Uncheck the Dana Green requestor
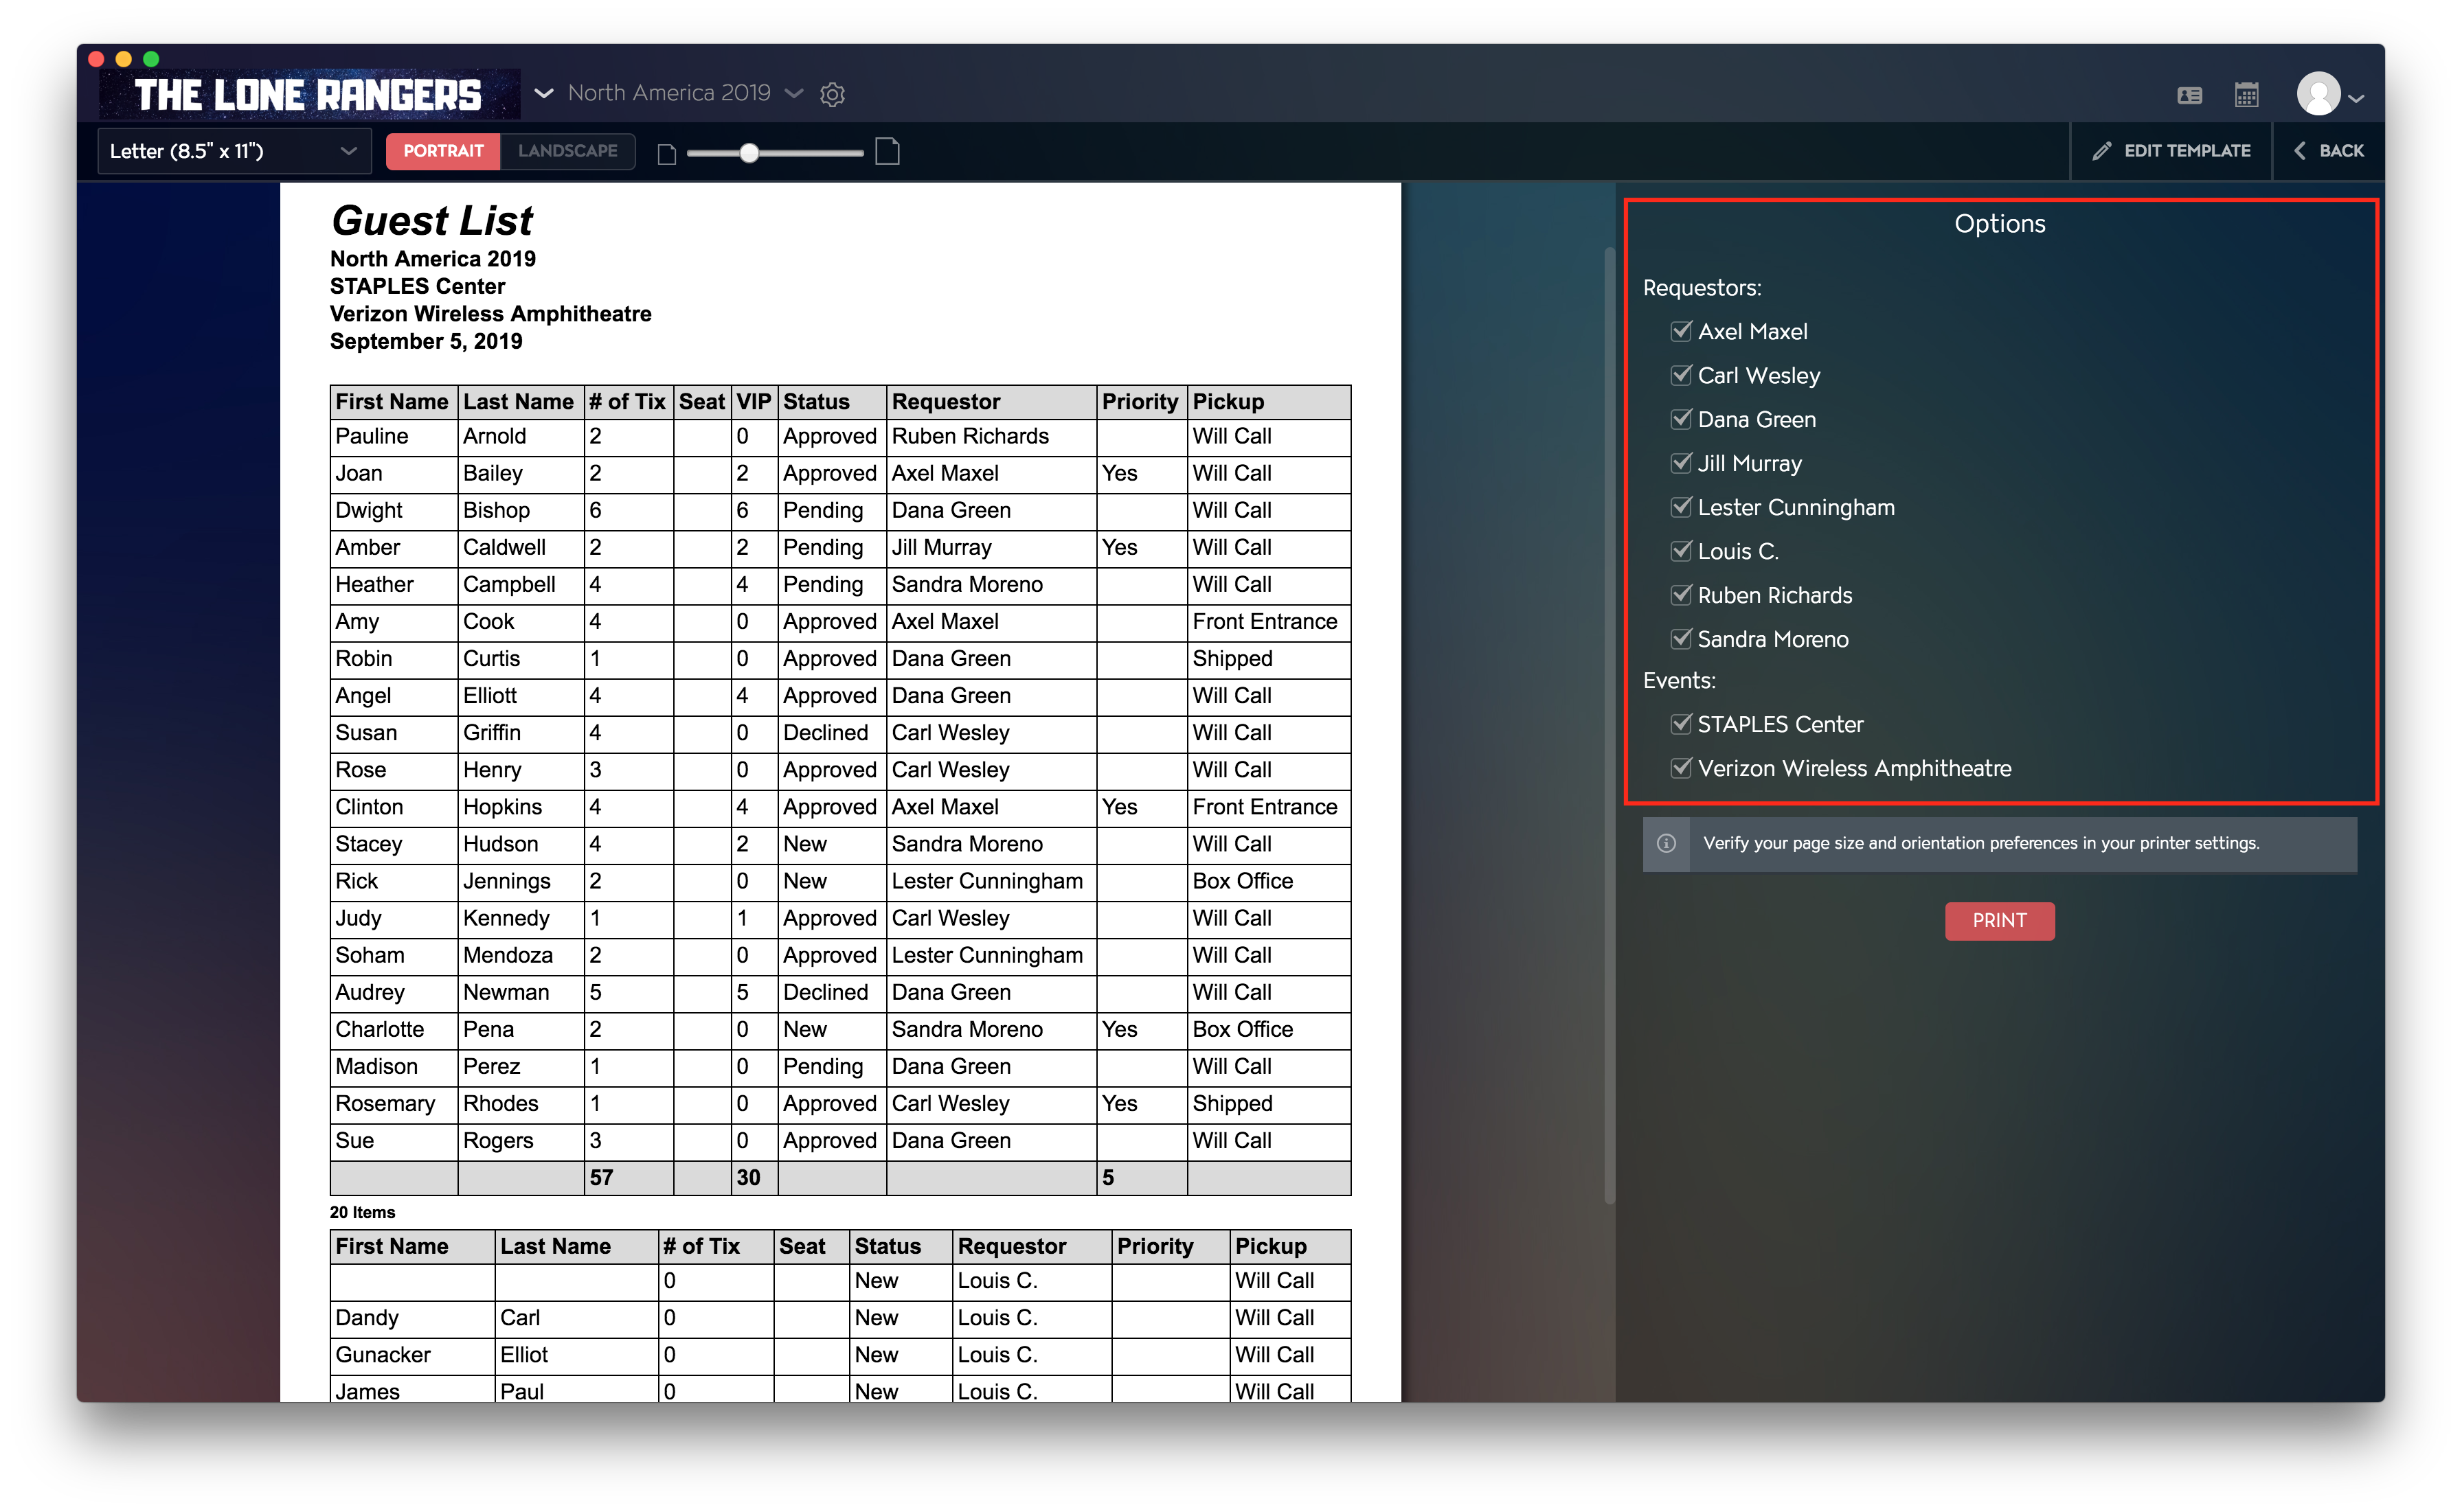This screenshot has height=1512, width=2462. tap(1681, 419)
